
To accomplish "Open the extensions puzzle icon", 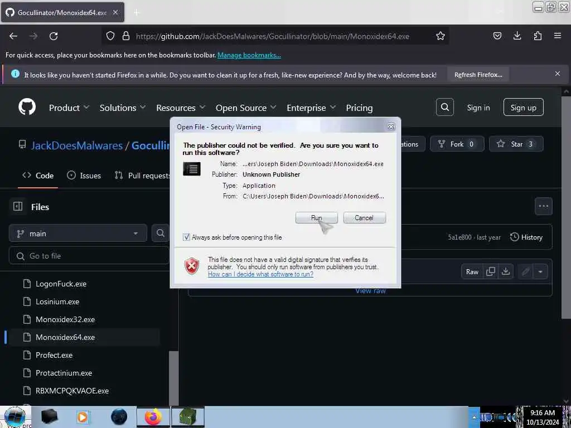I will 538,36.
